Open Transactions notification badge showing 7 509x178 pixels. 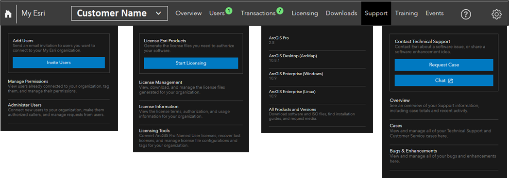(280, 11)
